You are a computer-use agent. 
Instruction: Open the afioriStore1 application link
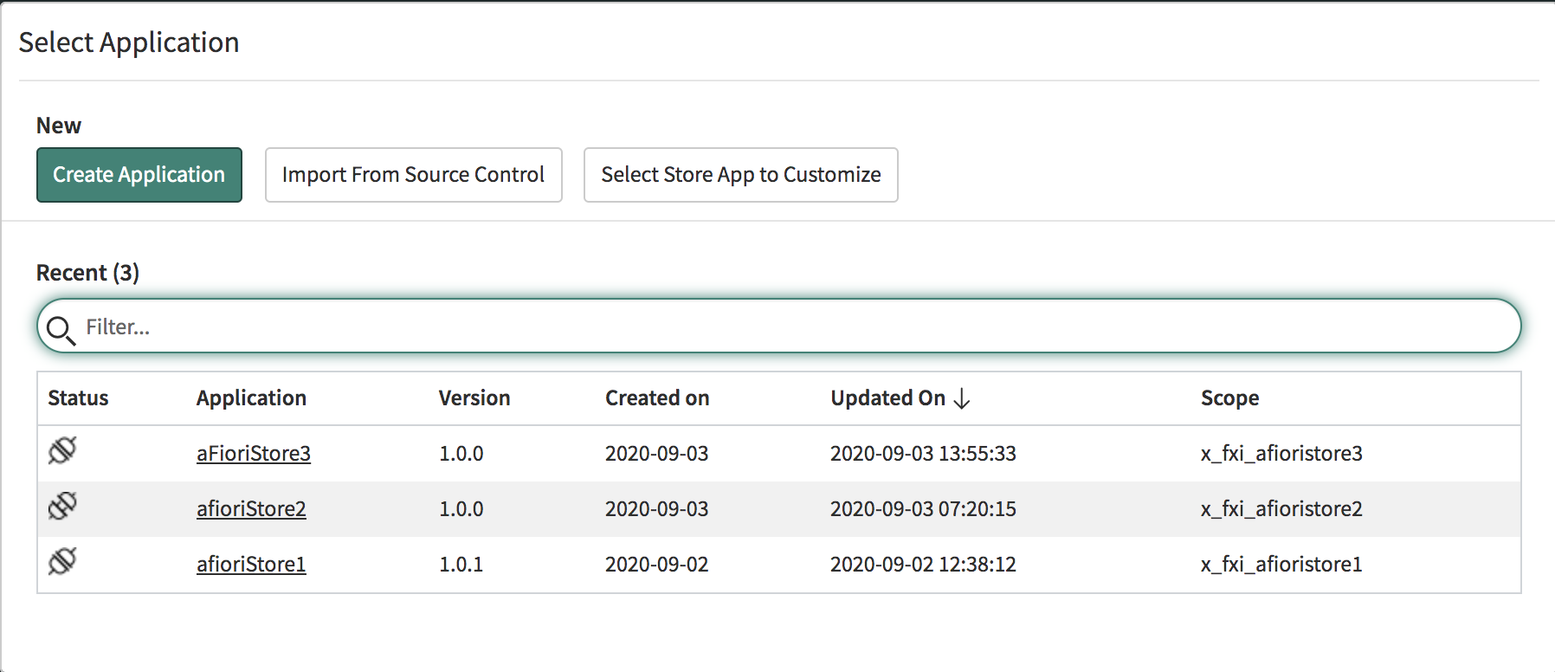click(251, 564)
